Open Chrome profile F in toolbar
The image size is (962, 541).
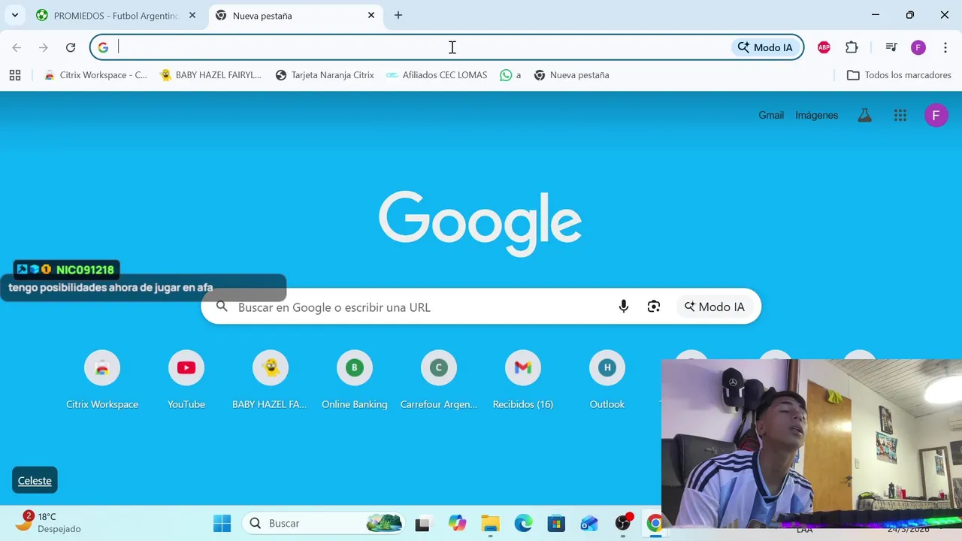click(x=918, y=47)
